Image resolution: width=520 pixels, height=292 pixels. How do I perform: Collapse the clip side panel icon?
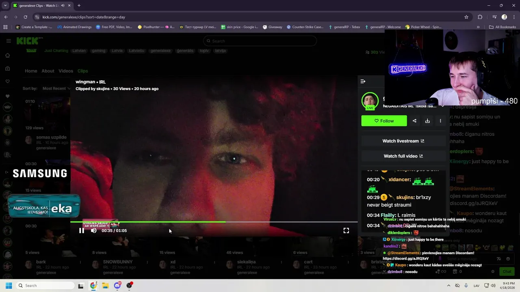pos(363,82)
